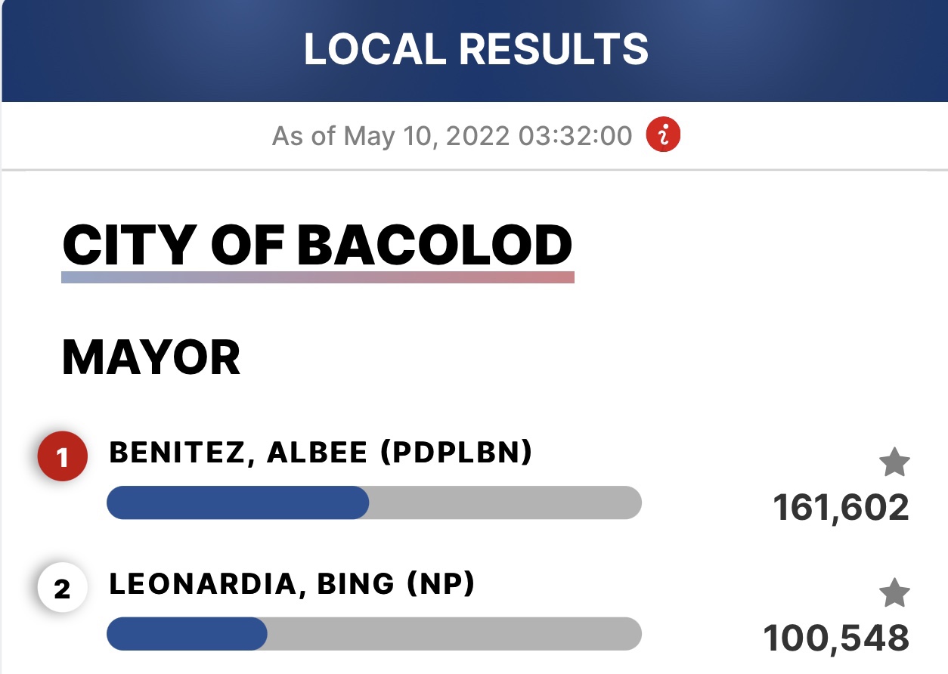The height and width of the screenshot is (674, 948).
Task: Click the star icon next to Leonardia
Action: click(894, 592)
